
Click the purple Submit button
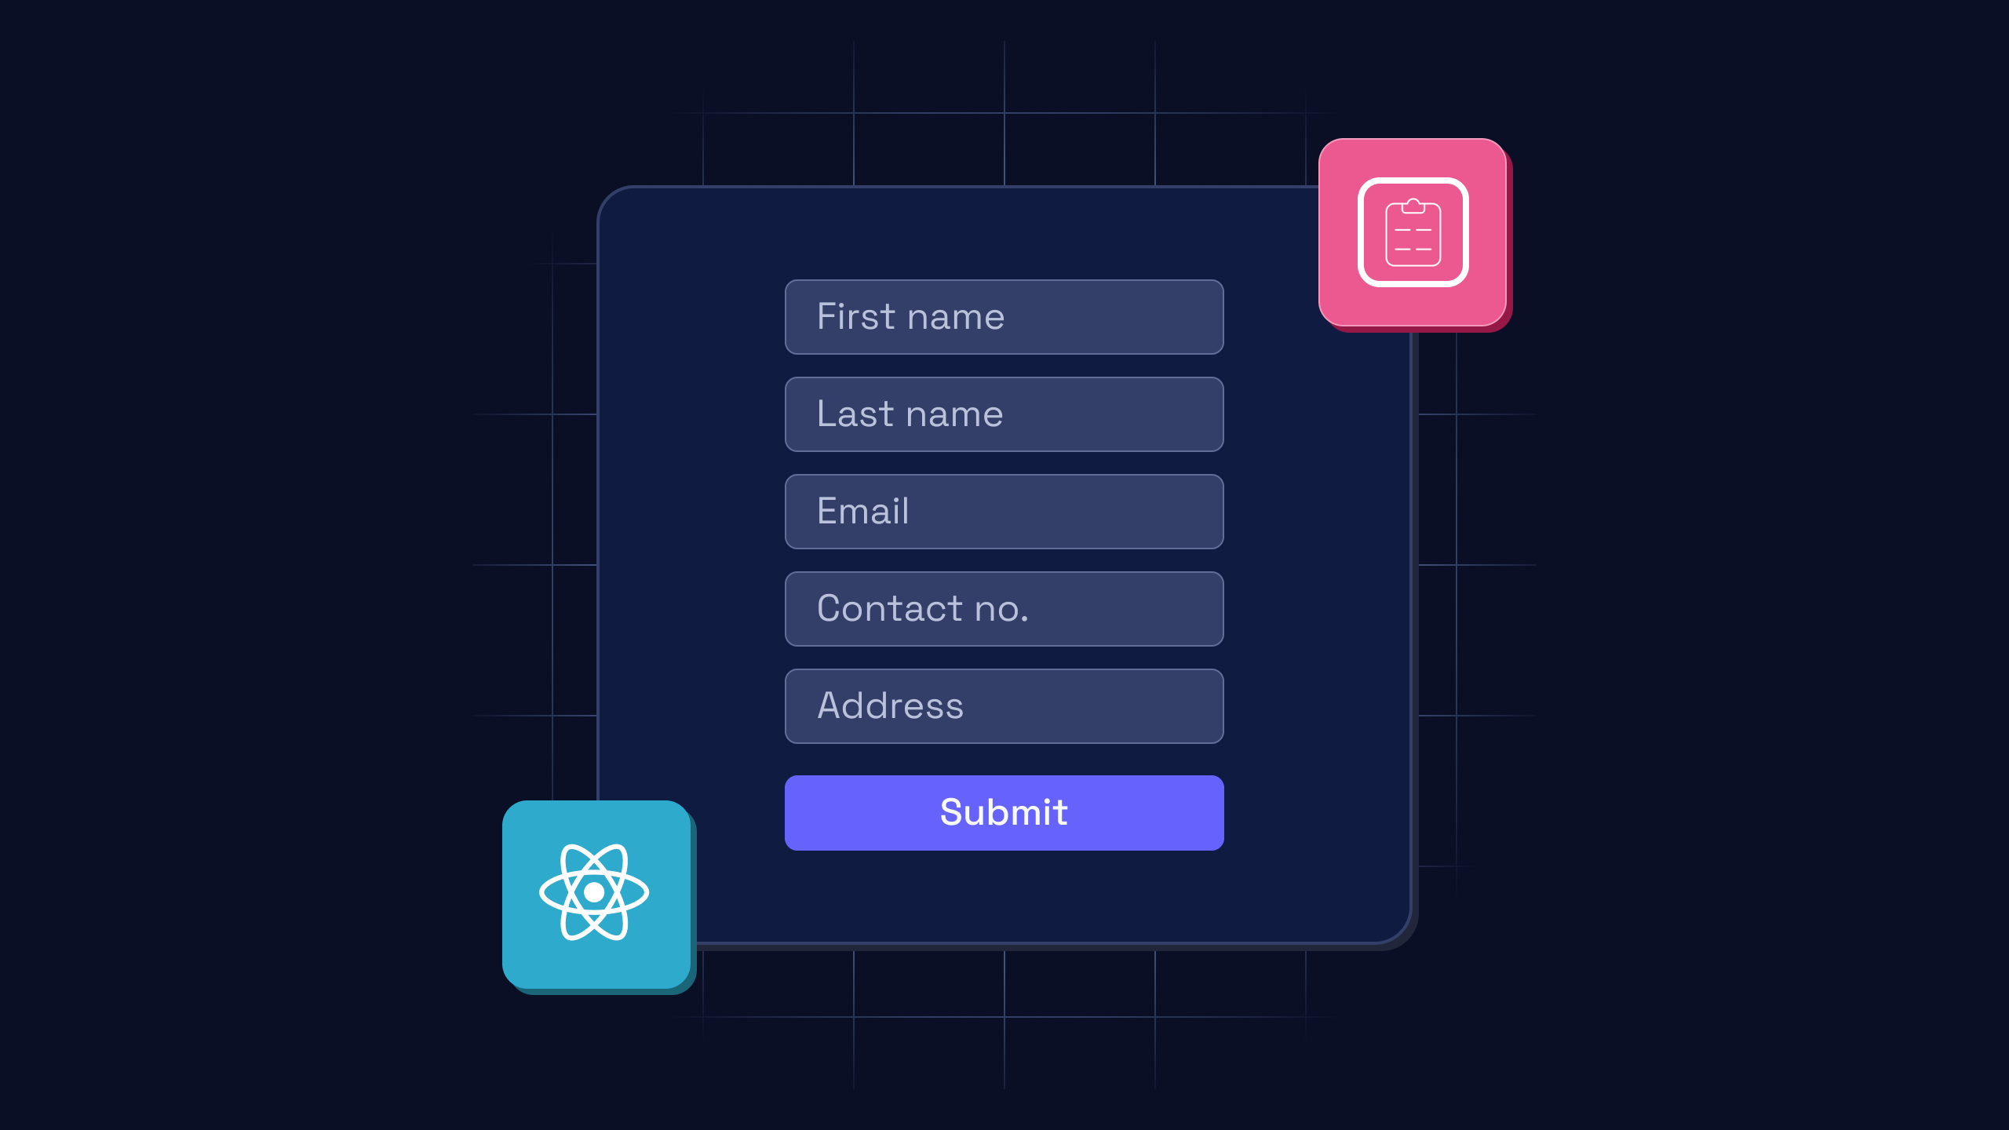1004,811
